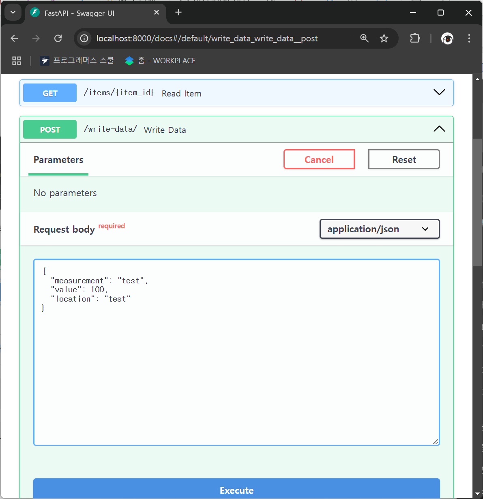
Task: Click the POST method badge
Action: pyautogui.click(x=50, y=129)
